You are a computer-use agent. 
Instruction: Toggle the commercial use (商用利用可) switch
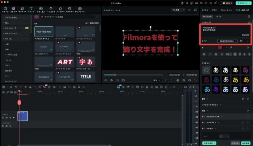87,23
